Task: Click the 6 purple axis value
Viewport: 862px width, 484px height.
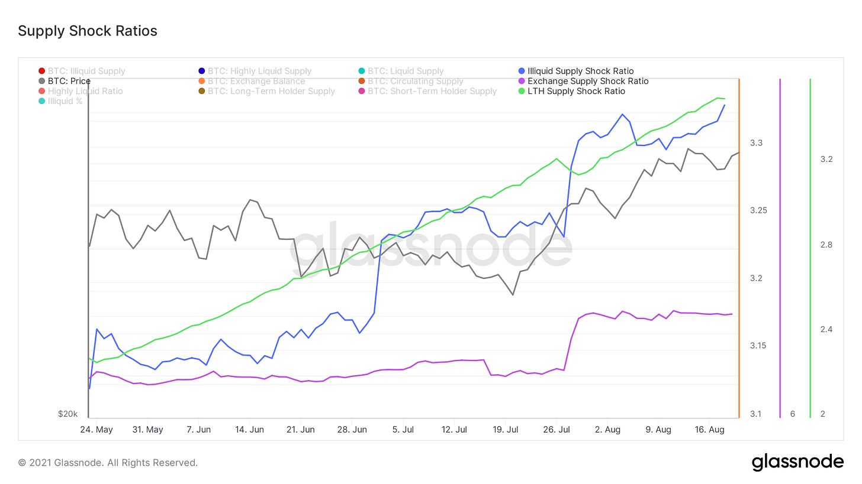Action: 792,414
